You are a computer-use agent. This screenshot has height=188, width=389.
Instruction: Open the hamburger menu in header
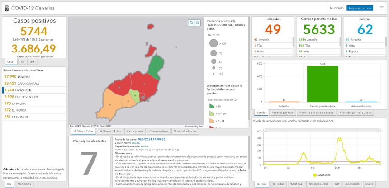tap(381, 8)
